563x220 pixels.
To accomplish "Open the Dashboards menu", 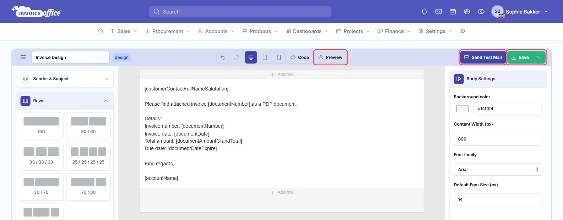I will 307,31.
